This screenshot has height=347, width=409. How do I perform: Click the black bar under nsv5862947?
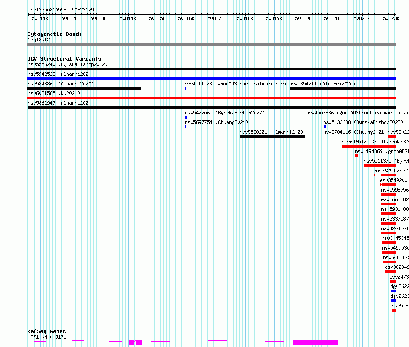[x=211, y=108]
